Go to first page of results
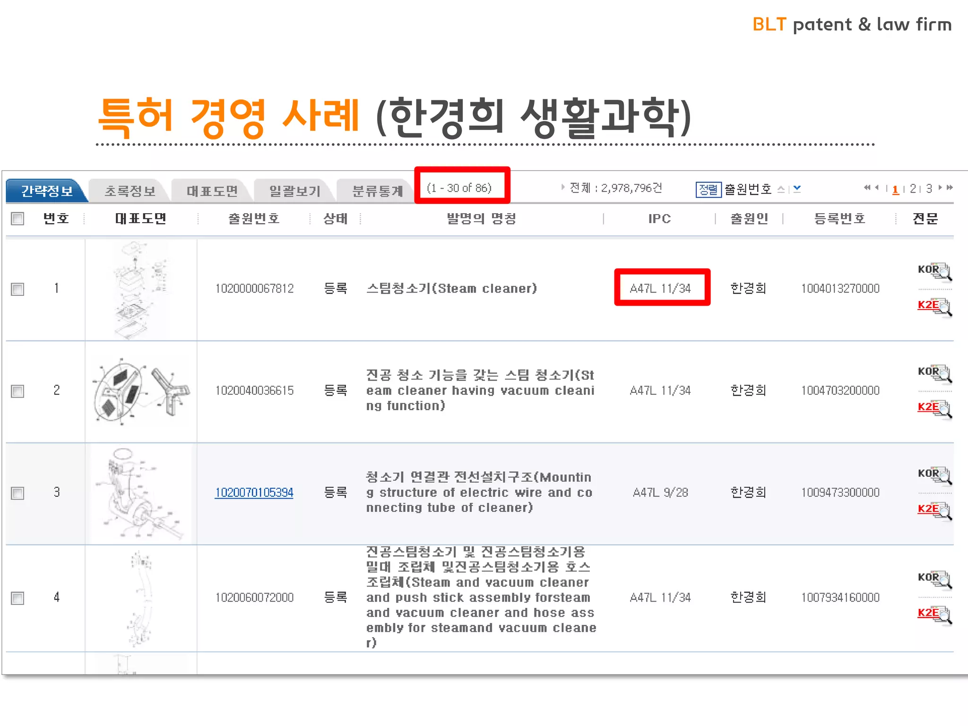The image size is (968, 726). coord(867,188)
